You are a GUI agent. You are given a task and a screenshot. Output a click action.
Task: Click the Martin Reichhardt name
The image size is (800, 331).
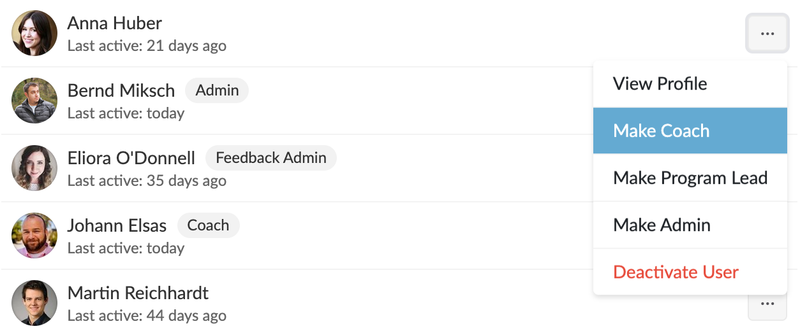(138, 293)
